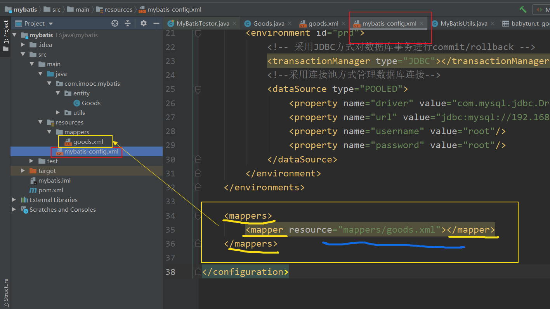
Task: Toggle the Structure tool window stripe
Action: coord(5,293)
